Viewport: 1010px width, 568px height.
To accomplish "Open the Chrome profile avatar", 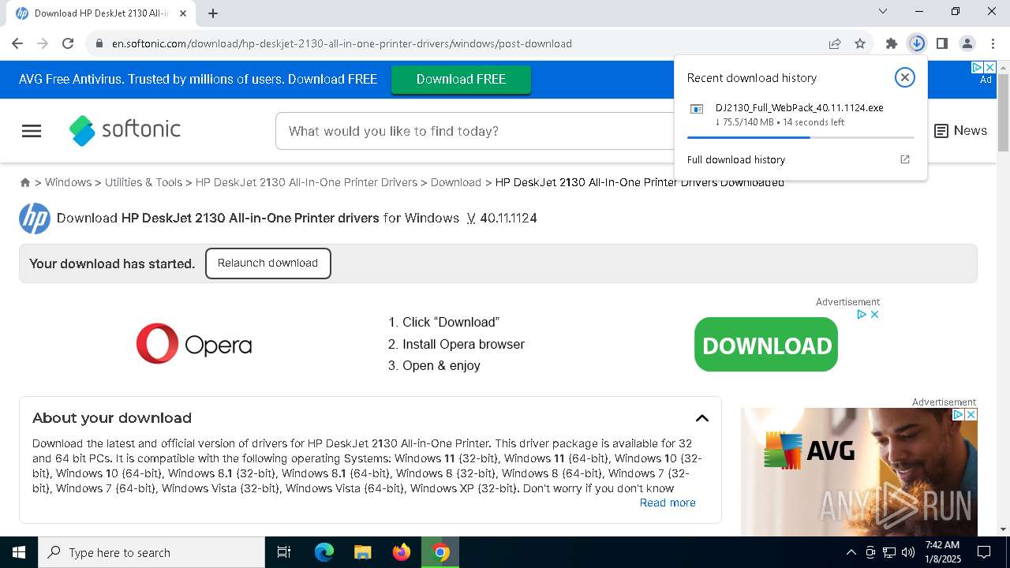I will pos(967,43).
